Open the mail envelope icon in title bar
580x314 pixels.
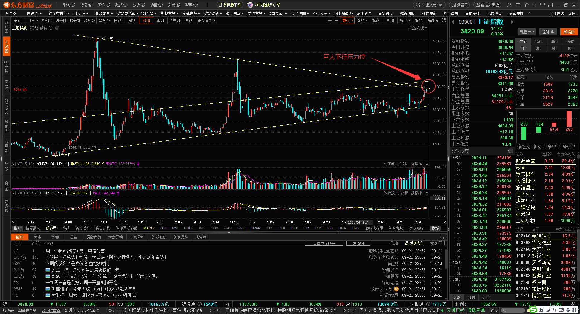point(518,5)
